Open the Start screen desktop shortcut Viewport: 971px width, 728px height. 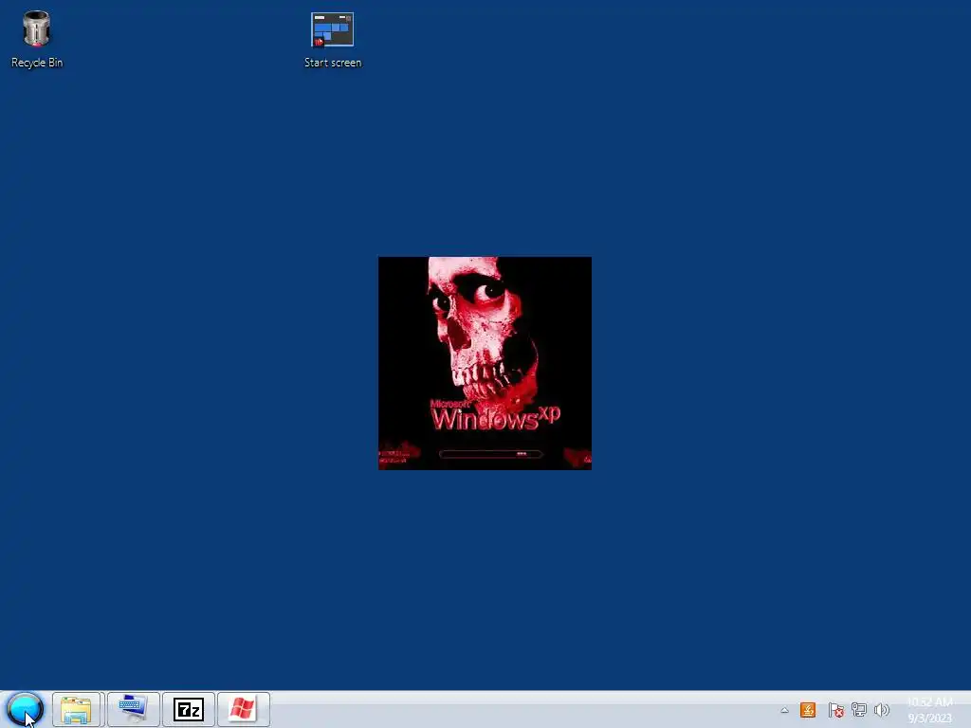333,40
